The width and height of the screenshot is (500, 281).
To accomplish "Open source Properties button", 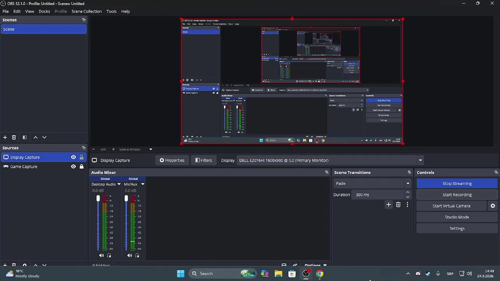I will (x=172, y=160).
